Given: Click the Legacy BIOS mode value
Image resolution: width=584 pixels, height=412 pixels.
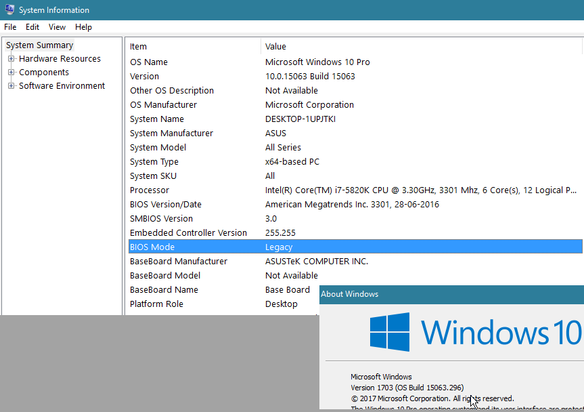Looking at the screenshot, I should tap(279, 247).
